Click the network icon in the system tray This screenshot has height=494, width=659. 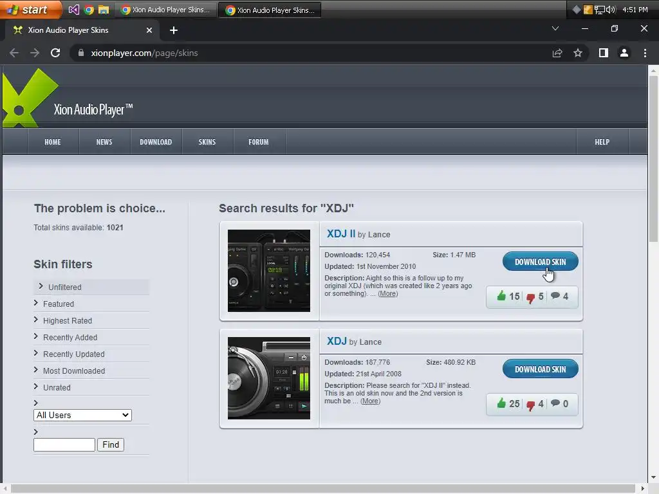tap(599, 10)
